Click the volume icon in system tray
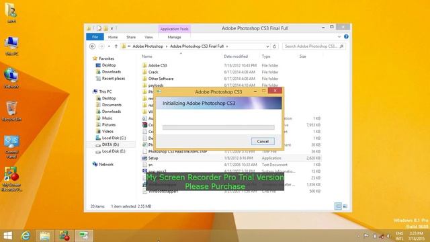This screenshot has width=430, height=242. (x=388, y=236)
